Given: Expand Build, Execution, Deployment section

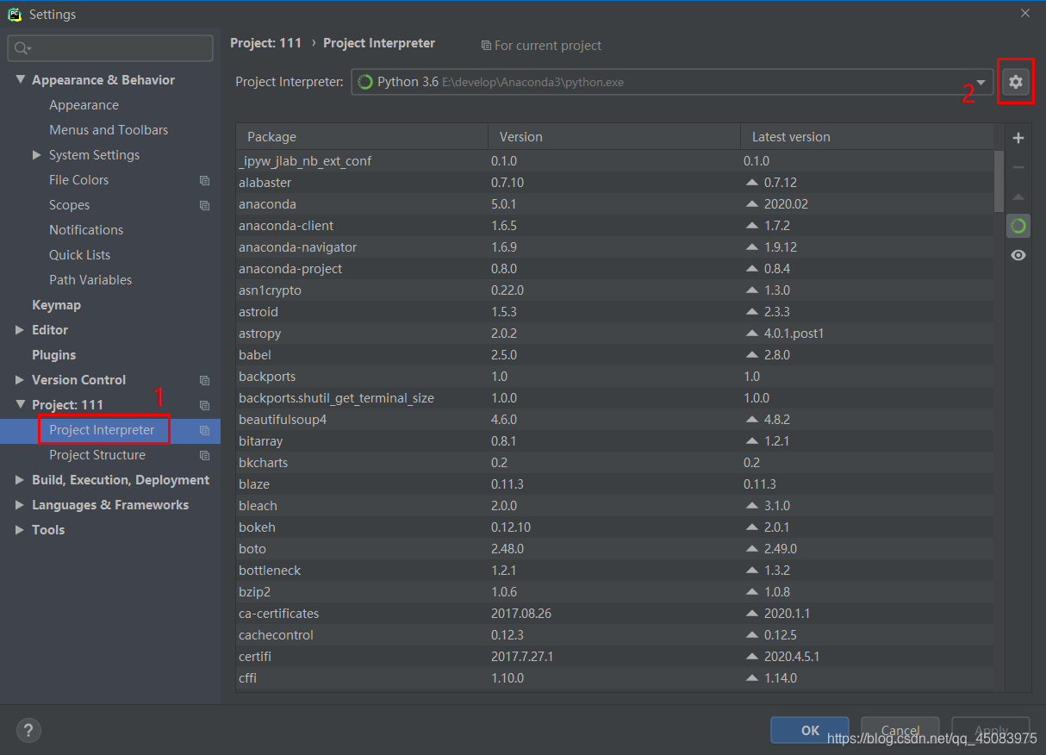Looking at the screenshot, I should tap(20, 480).
